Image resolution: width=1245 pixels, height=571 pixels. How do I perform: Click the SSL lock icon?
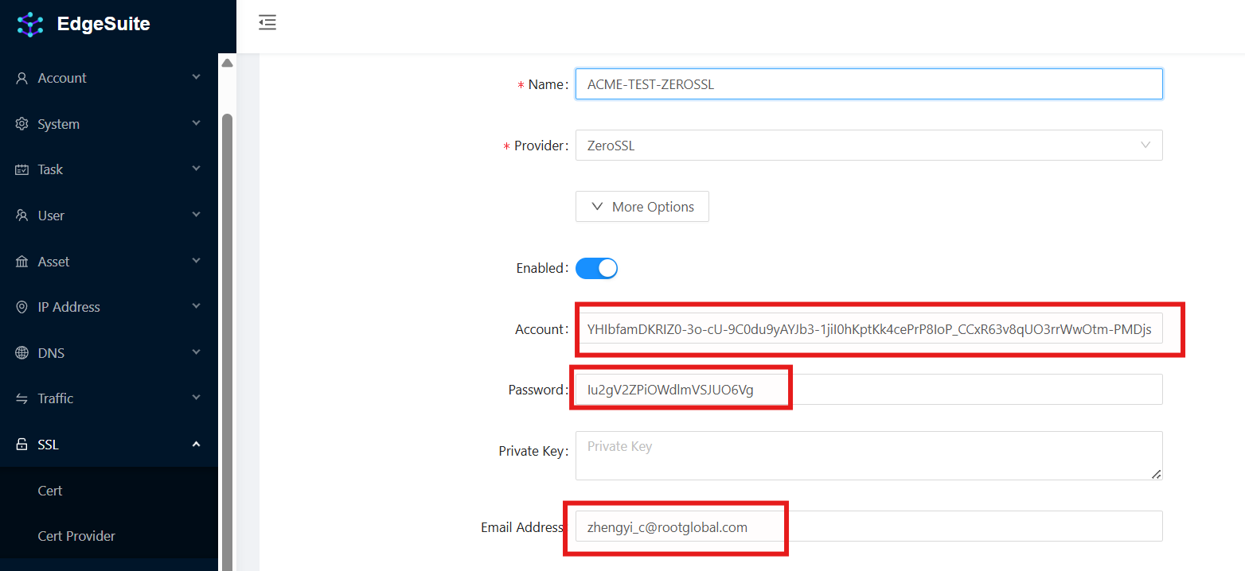(x=22, y=445)
